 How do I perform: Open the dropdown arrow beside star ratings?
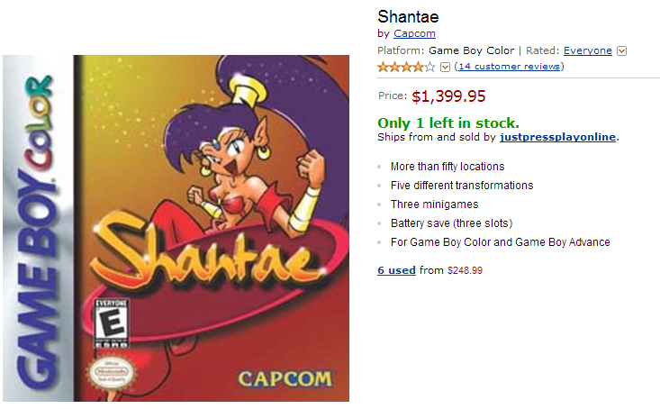[445, 67]
